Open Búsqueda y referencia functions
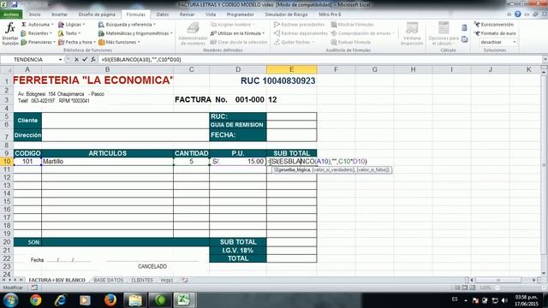This screenshot has width=548, height=308. 127,25
